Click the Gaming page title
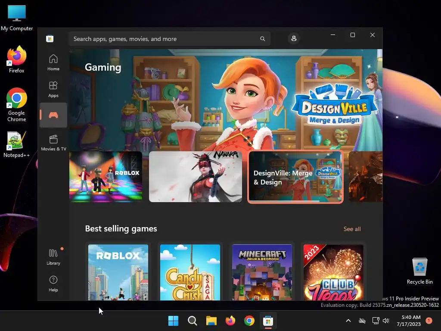Viewport: 441px width, 331px height. point(103,67)
